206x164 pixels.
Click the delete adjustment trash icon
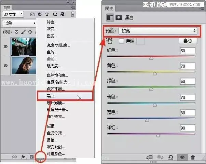click(193, 157)
